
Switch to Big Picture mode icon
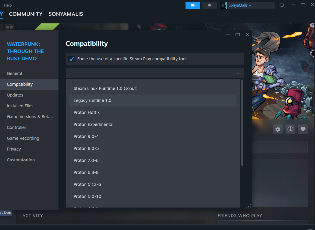[x=282, y=5]
